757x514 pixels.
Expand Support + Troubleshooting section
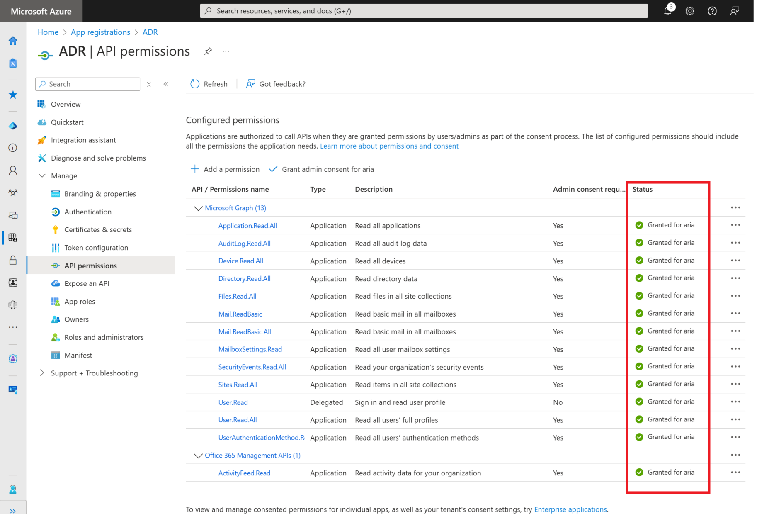42,373
